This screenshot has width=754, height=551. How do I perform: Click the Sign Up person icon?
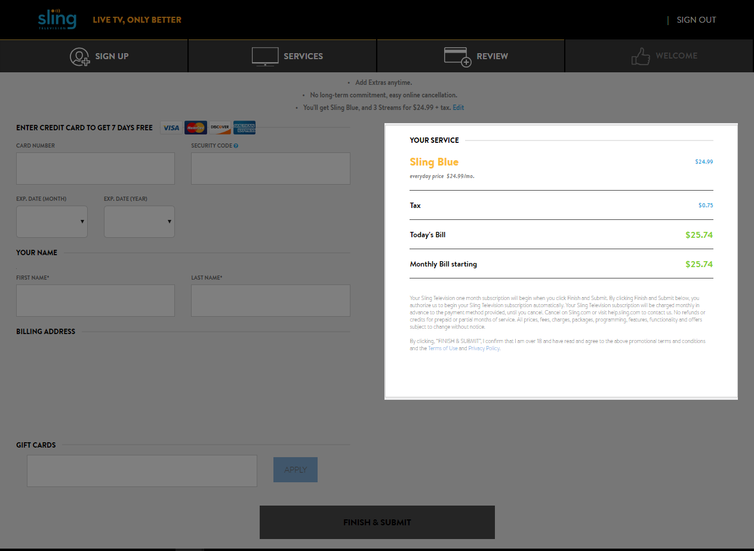click(80, 57)
